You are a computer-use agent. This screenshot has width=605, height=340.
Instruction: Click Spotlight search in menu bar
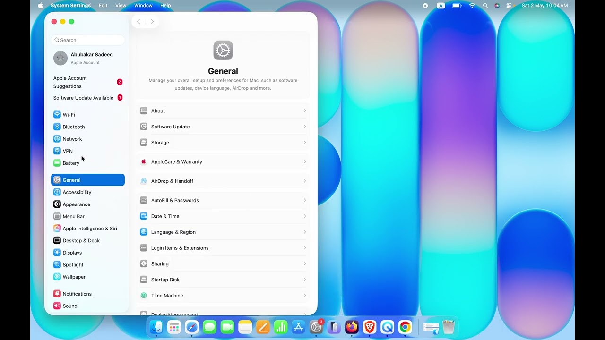pos(485,6)
